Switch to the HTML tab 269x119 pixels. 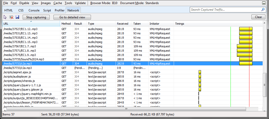coord(9,10)
